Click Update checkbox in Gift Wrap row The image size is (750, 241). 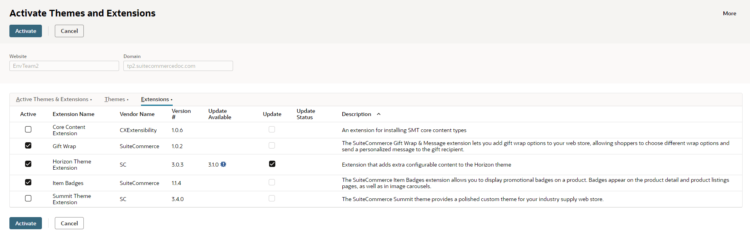272,145
